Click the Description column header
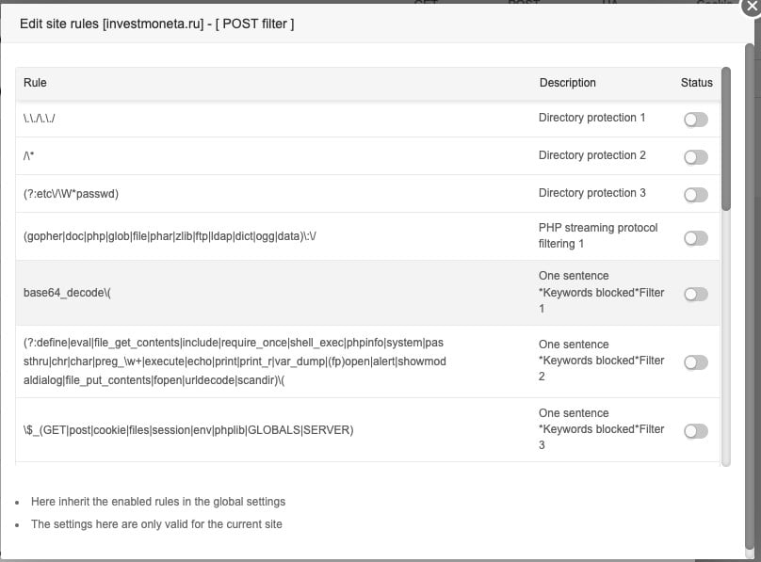 tap(567, 83)
